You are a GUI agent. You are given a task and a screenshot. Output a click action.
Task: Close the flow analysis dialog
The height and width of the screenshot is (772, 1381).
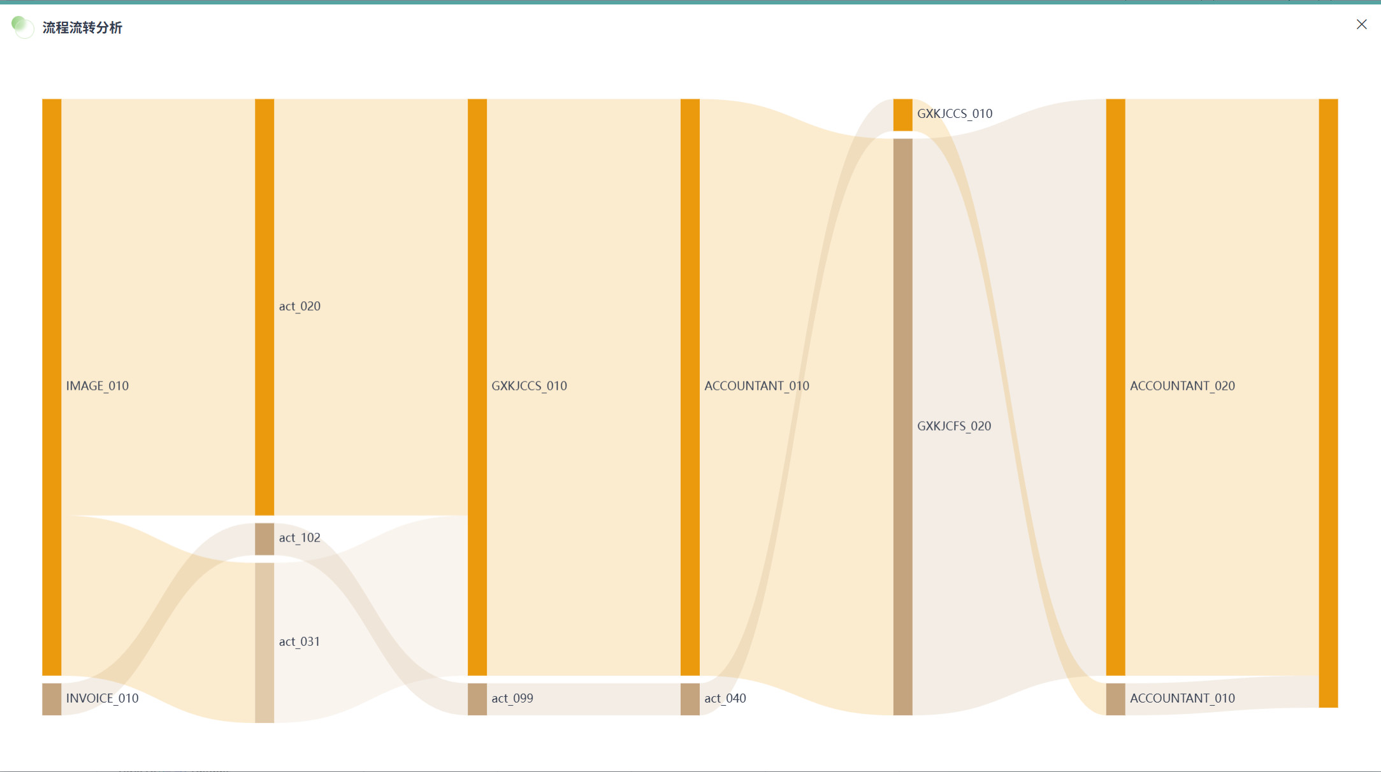click(x=1361, y=24)
